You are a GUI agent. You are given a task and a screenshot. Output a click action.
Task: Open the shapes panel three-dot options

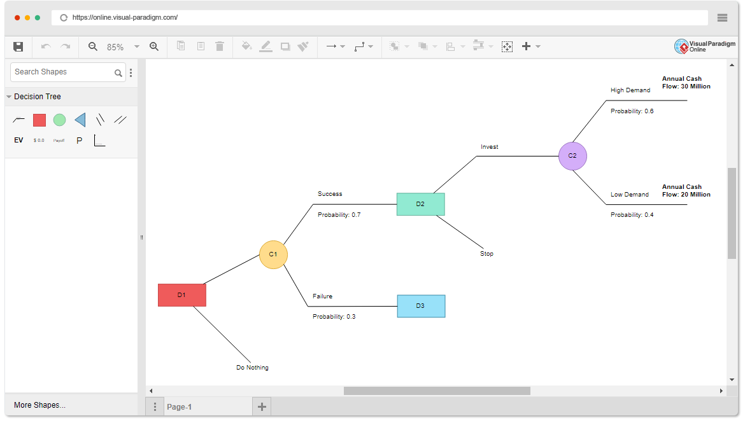tap(131, 73)
